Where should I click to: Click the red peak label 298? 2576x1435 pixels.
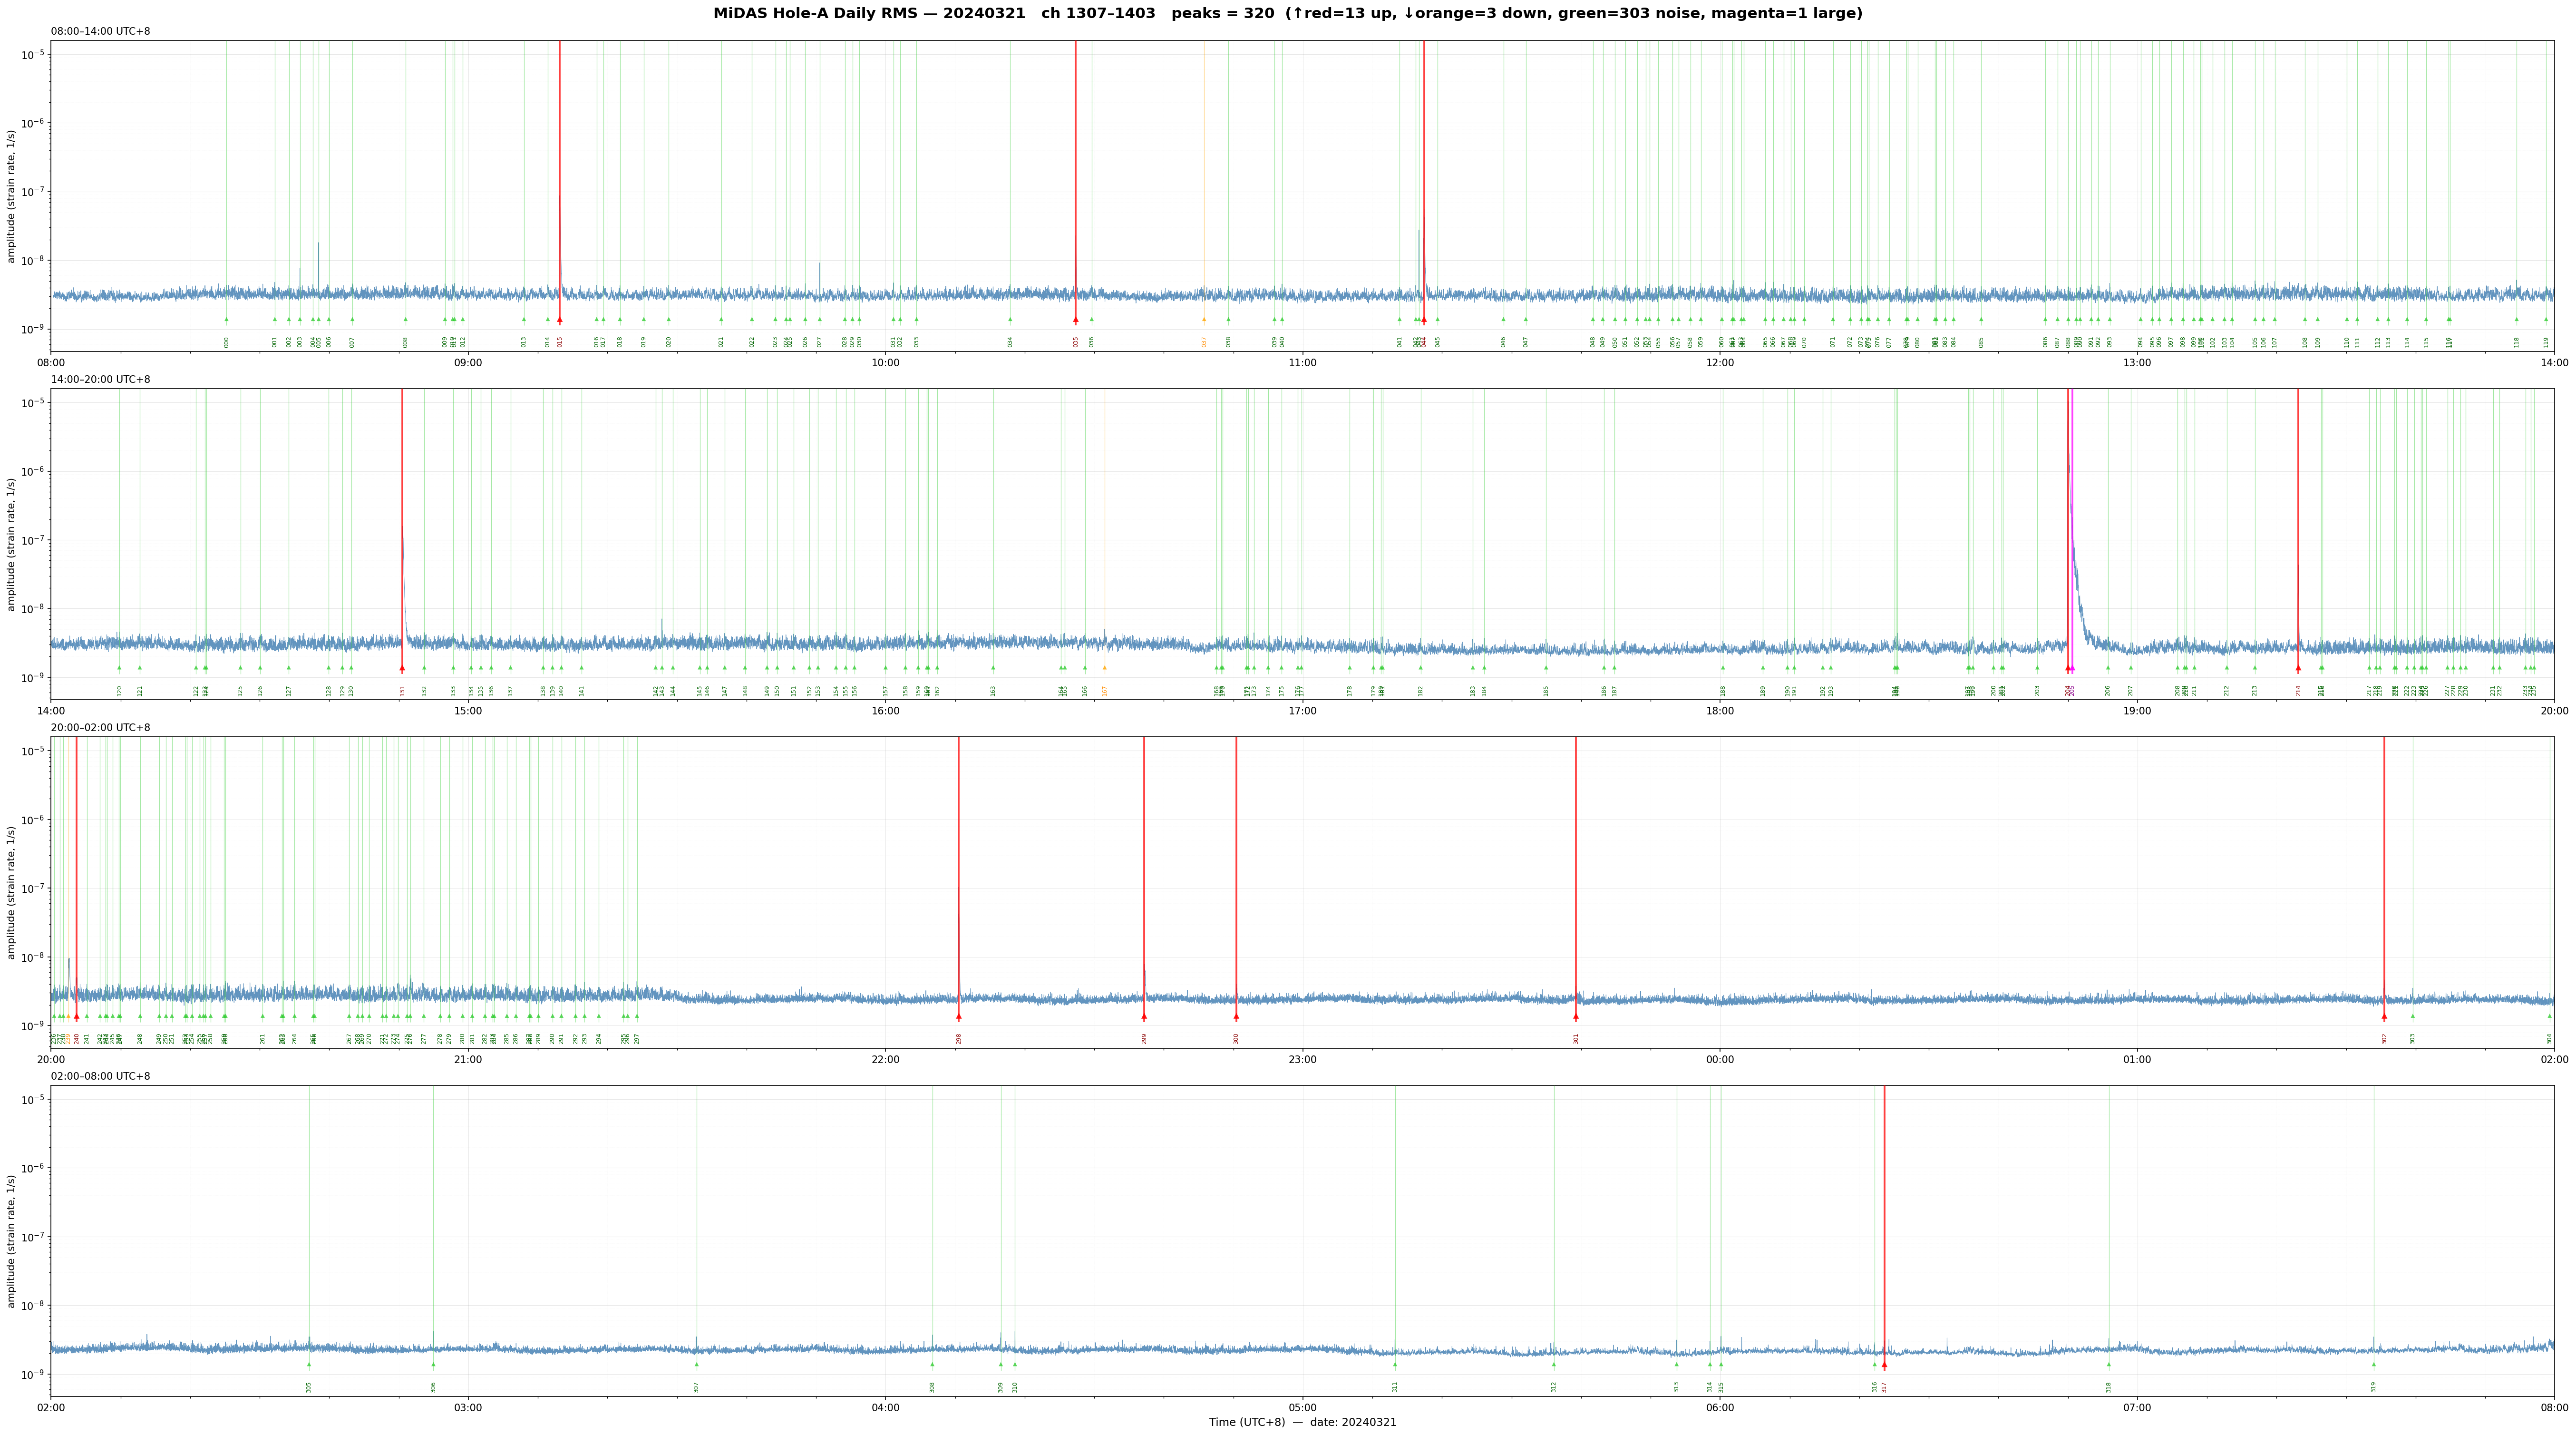click(x=959, y=1039)
